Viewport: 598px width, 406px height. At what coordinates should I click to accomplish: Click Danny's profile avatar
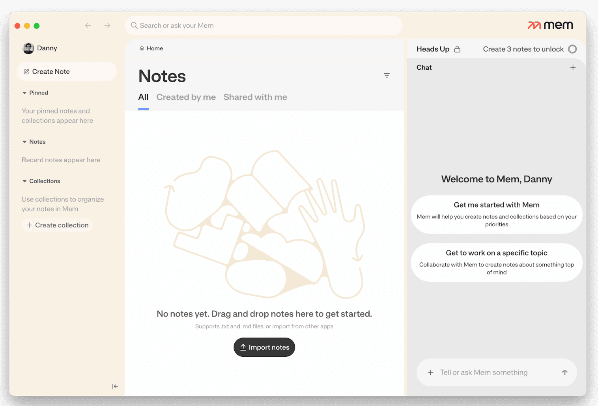pyautogui.click(x=28, y=48)
